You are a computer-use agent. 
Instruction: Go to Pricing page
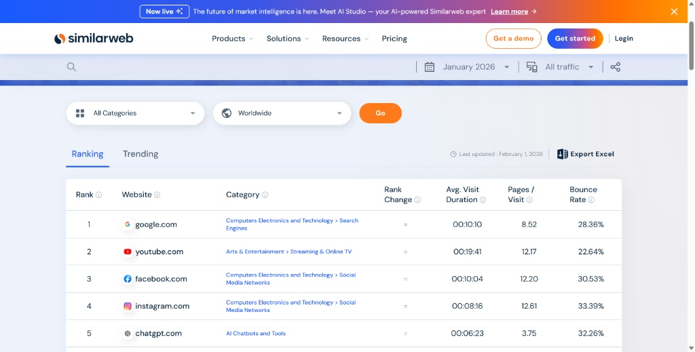click(394, 39)
